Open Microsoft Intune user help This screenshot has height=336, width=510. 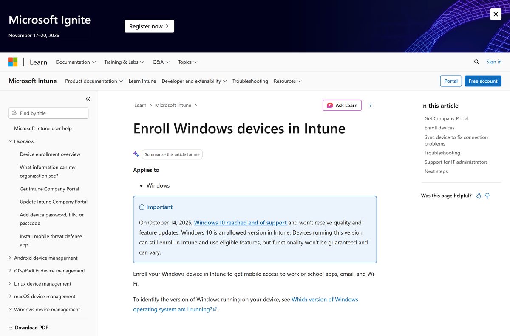pyautogui.click(x=43, y=129)
